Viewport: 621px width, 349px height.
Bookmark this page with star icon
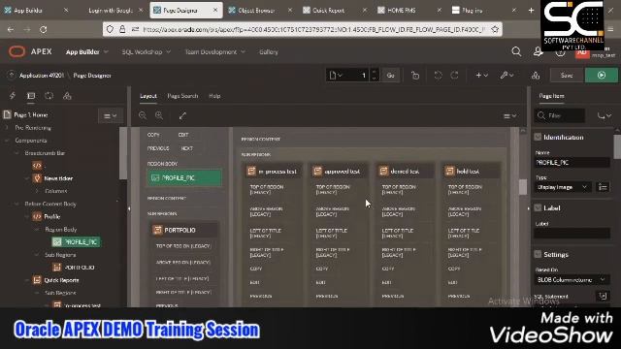pyautogui.click(x=495, y=29)
